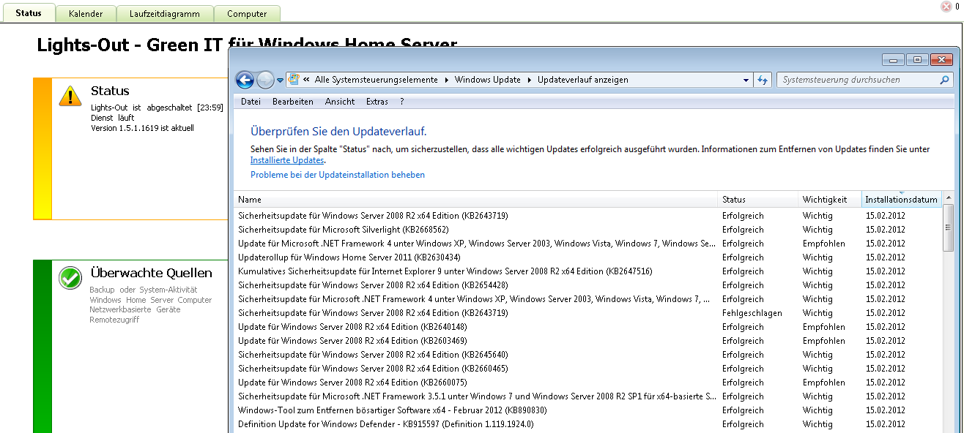964x433 pixels.
Task: Open the Laufzeitdiagramm tab
Action: pos(164,14)
